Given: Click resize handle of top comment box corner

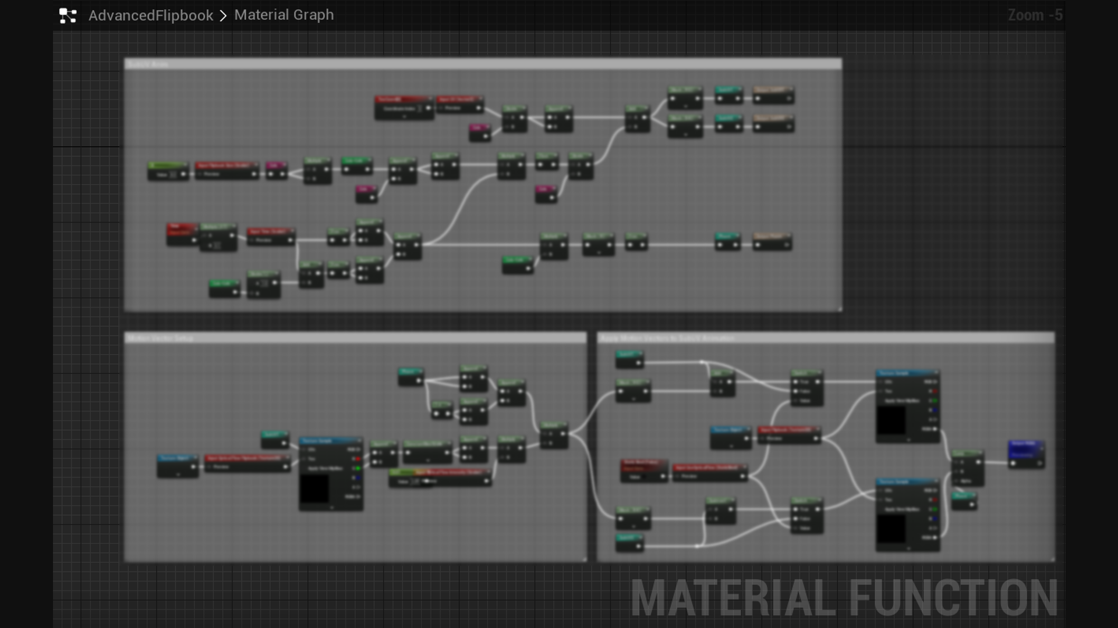Looking at the screenshot, I should click(839, 309).
